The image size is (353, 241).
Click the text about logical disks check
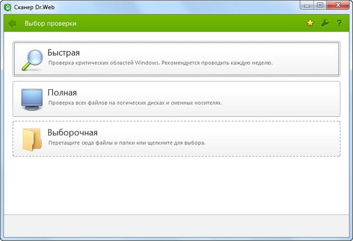[x=135, y=103]
